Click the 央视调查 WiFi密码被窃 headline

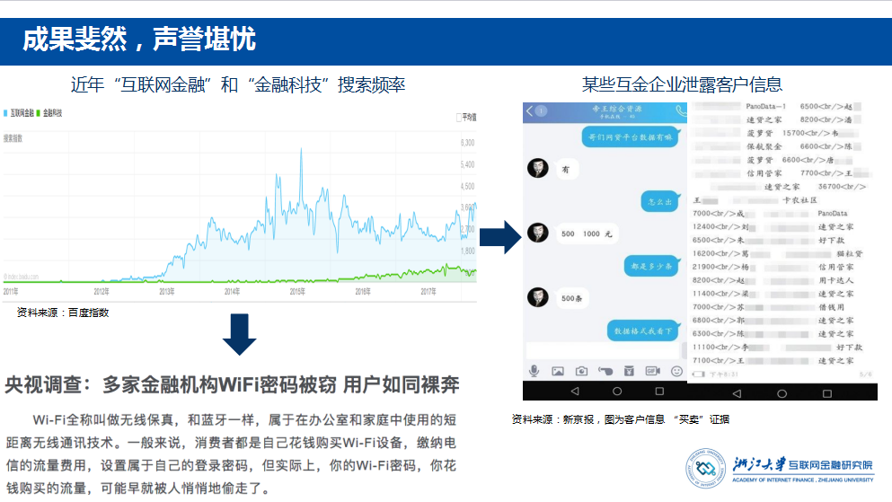[232, 385]
